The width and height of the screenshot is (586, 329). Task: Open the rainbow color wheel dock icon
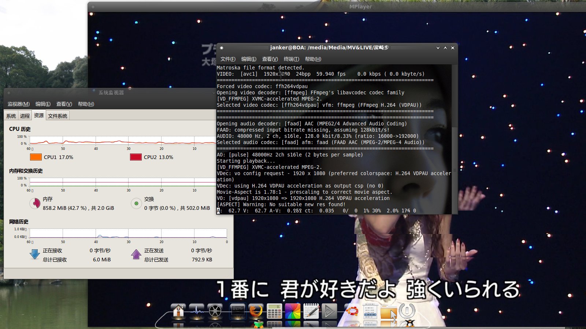293,311
